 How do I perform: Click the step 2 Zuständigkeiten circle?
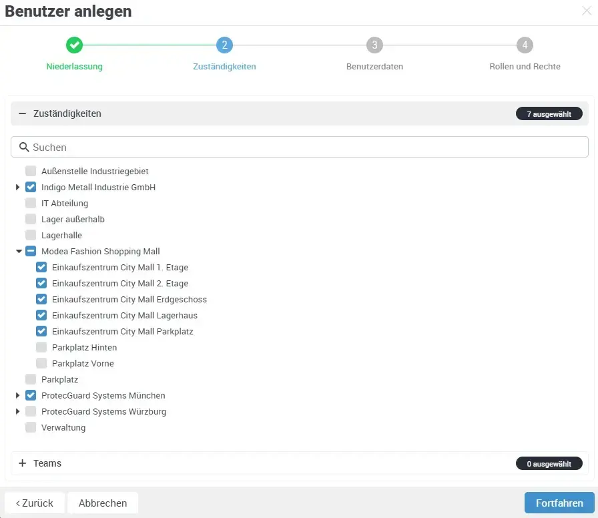(x=224, y=45)
